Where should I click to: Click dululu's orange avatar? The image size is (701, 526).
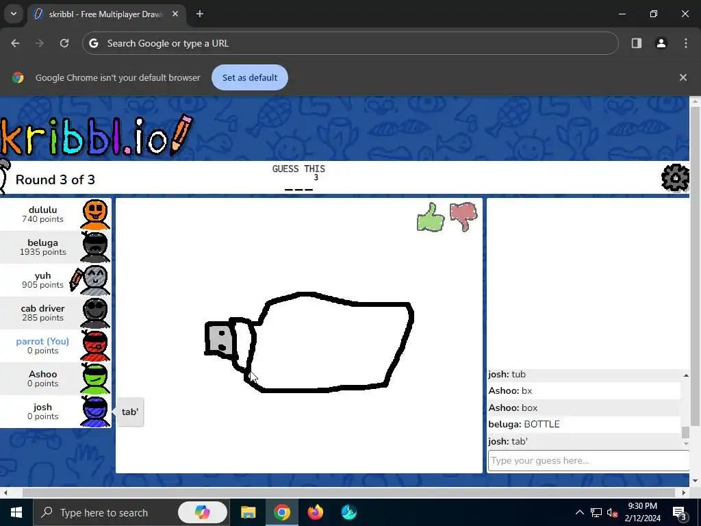tap(95, 214)
